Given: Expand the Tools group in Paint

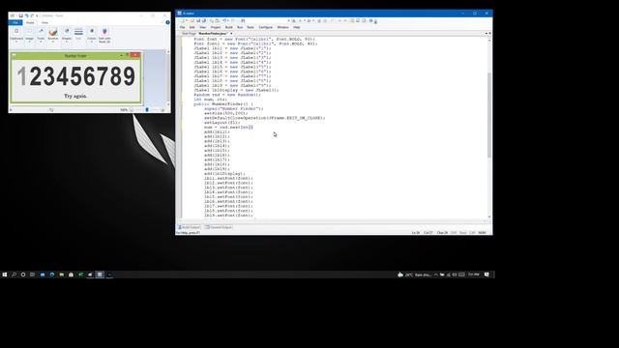Looking at the screenshot, I should point(41,35).
